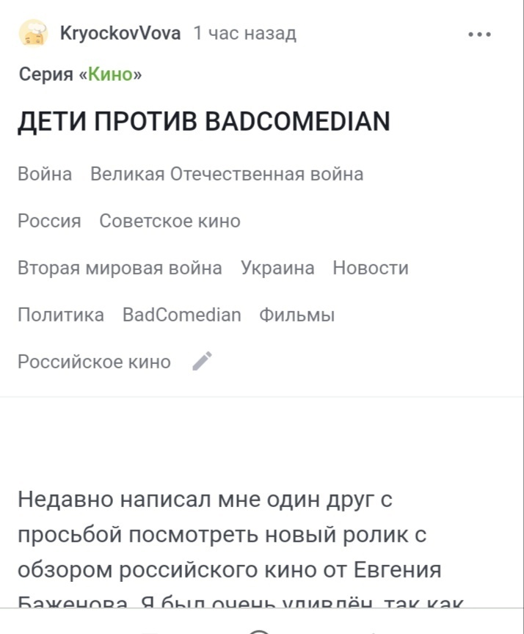Image resolution: width=524 pixels, height=634 pixels.
Task: Open the «Кино» series link
Action: (x=110, y=74)
